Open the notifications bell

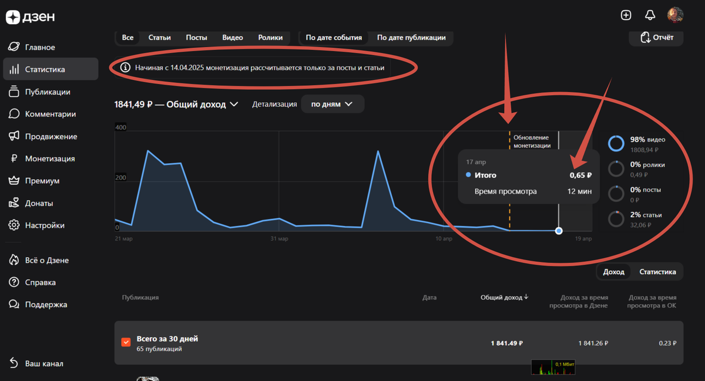pyautogui.click(x=650, y=15)
